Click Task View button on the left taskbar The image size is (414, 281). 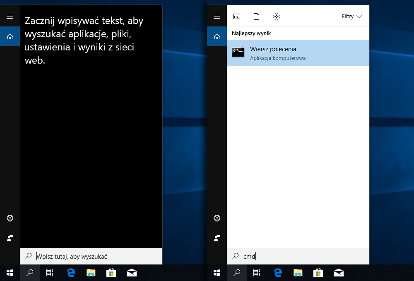(x=50, y=272)
